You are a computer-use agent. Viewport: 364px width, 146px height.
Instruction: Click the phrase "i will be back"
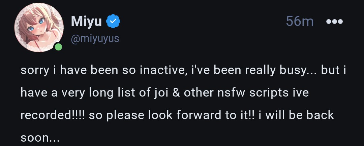tap(297, 115)
